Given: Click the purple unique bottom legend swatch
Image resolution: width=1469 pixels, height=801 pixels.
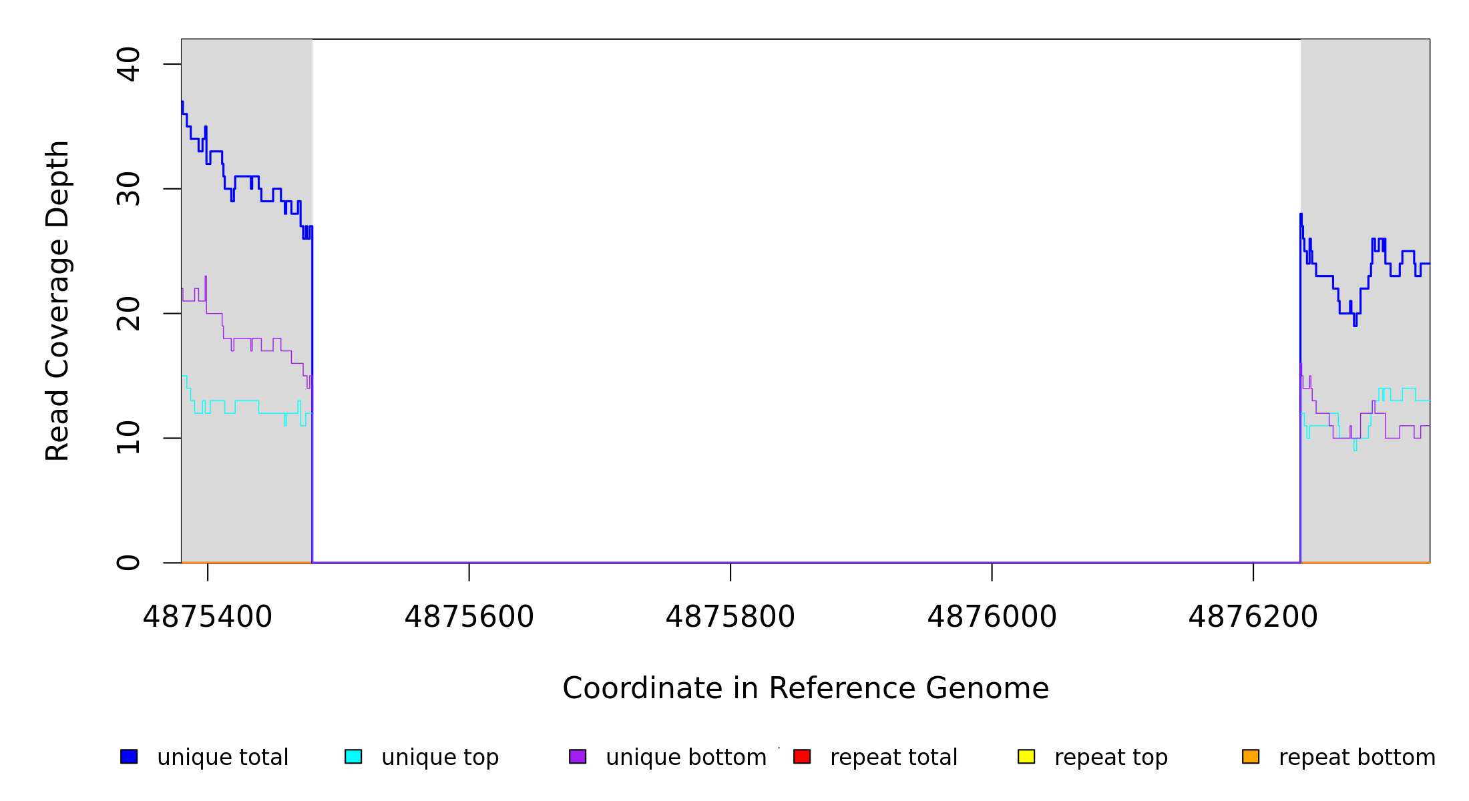Looking at the screenshot, I should tap(578, 756).
